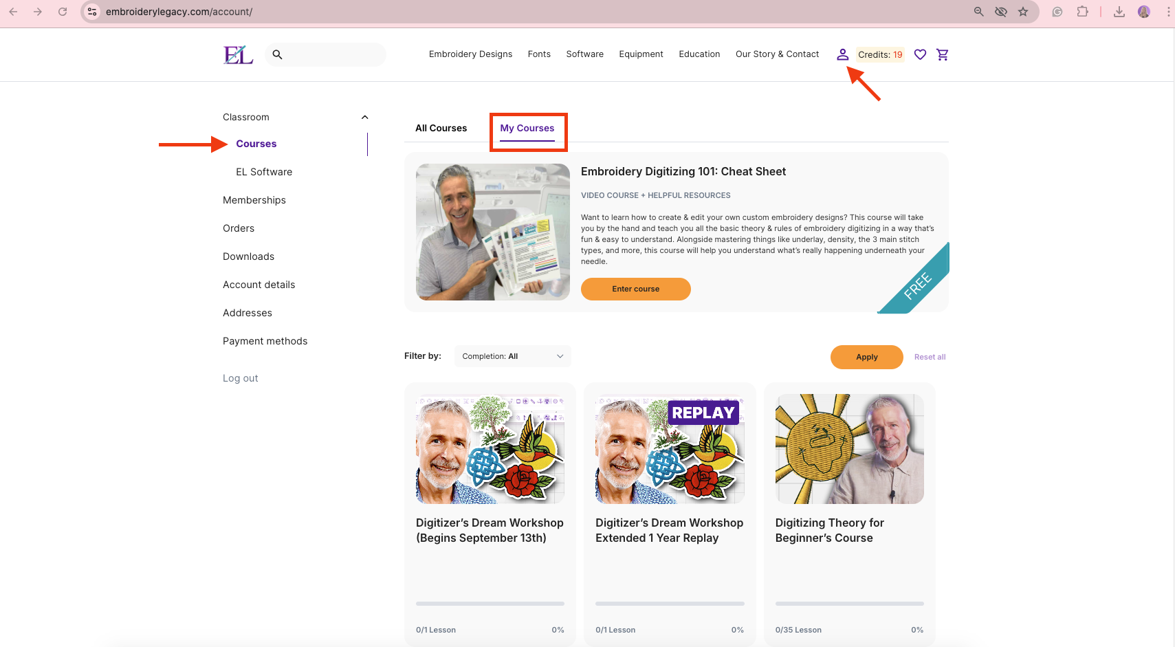Viewport: 1175px width, 647px height.
Task: Open Extended 1 Year Replay thumbnail
Action: [670, 449]
